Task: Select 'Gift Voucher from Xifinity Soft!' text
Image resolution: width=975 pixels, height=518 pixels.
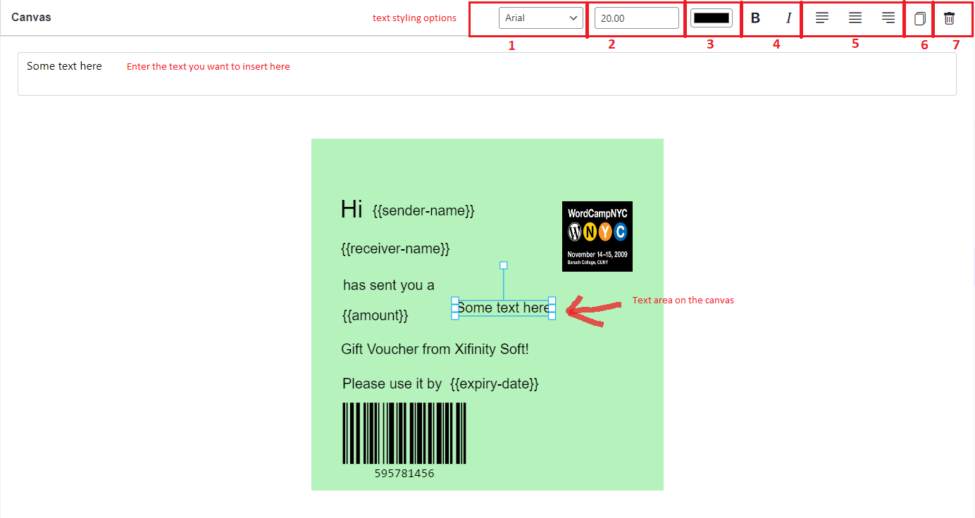Action: 435,349
